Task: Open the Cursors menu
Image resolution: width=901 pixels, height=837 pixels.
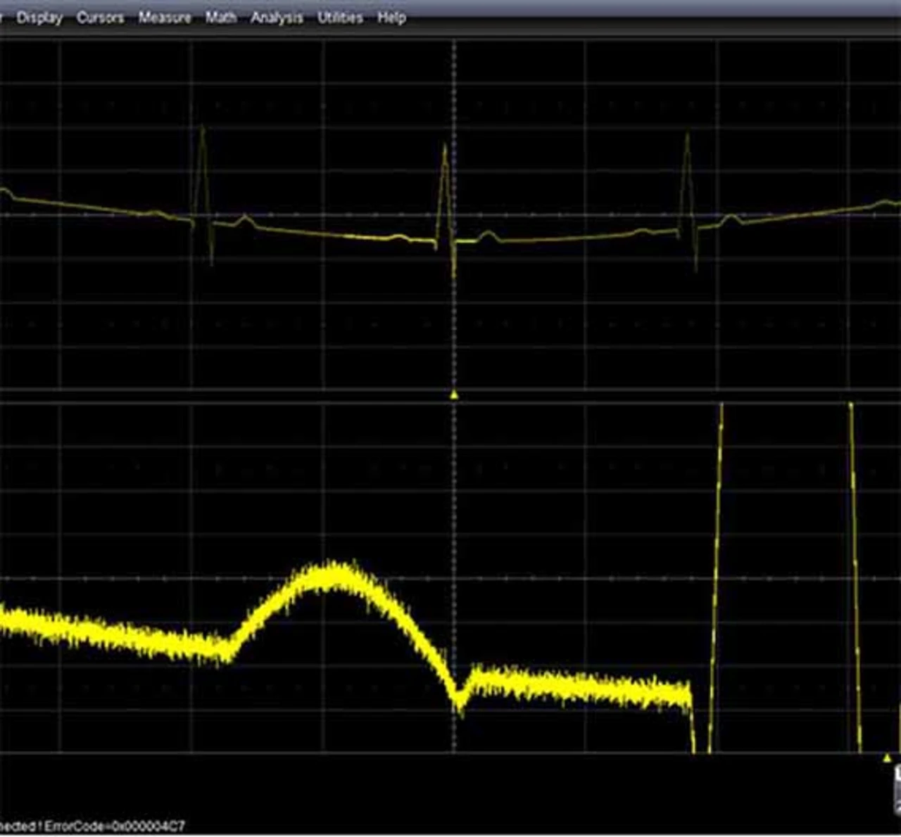Action: click(100, 18)
